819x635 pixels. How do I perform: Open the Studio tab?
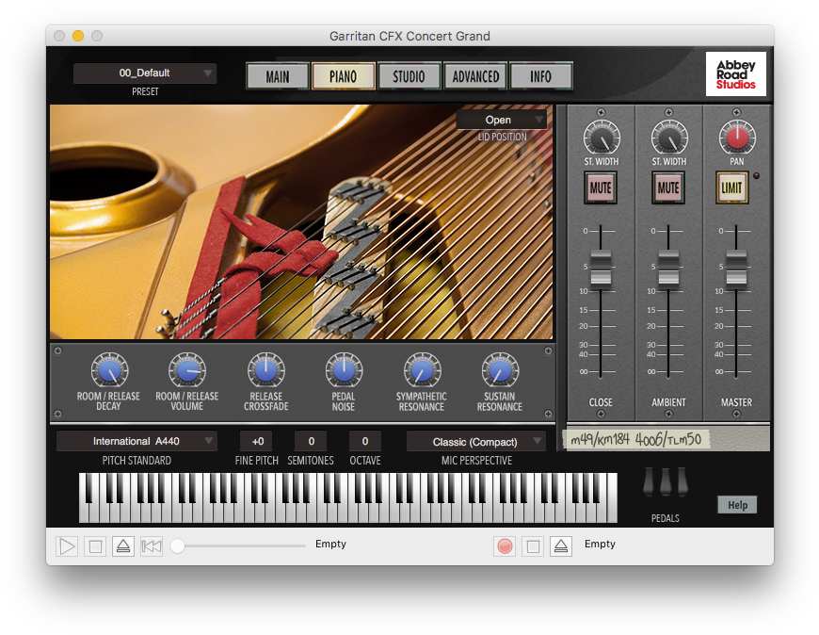(409, 77)
